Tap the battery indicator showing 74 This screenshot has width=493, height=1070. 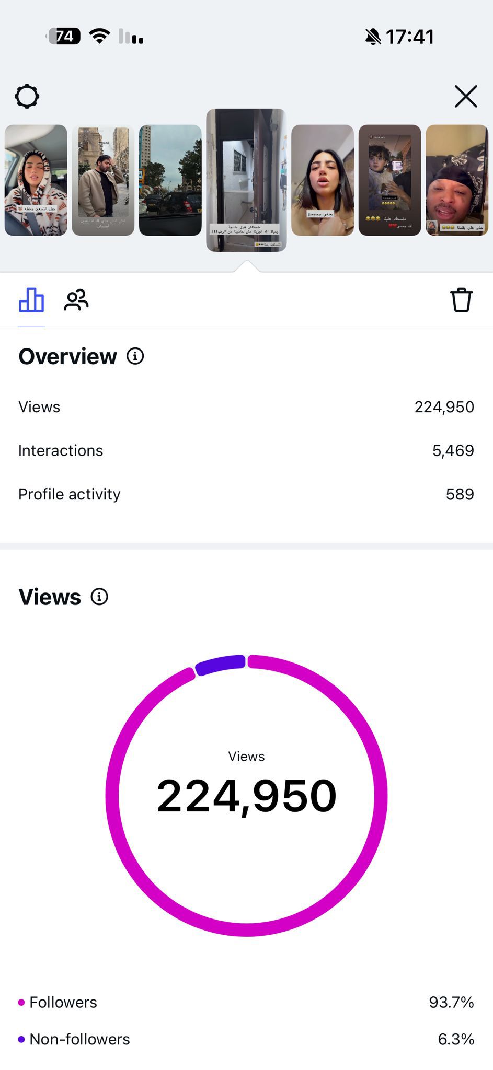click(x=63, y=36)
